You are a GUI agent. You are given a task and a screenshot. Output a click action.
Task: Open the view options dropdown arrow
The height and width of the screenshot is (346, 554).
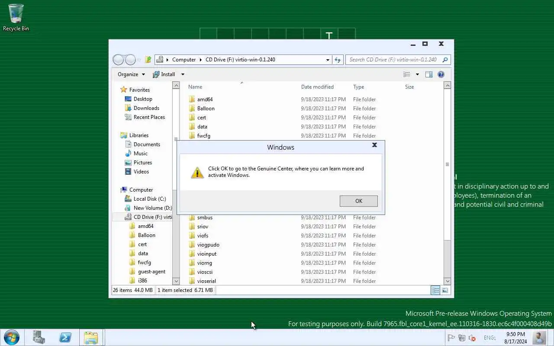[x=417, y=74]
